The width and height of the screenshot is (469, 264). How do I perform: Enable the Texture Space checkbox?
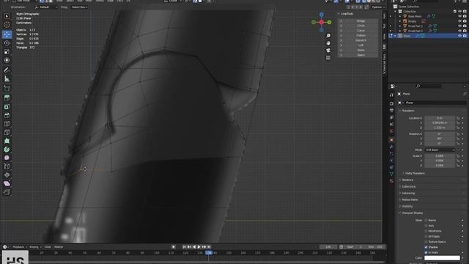426,242
